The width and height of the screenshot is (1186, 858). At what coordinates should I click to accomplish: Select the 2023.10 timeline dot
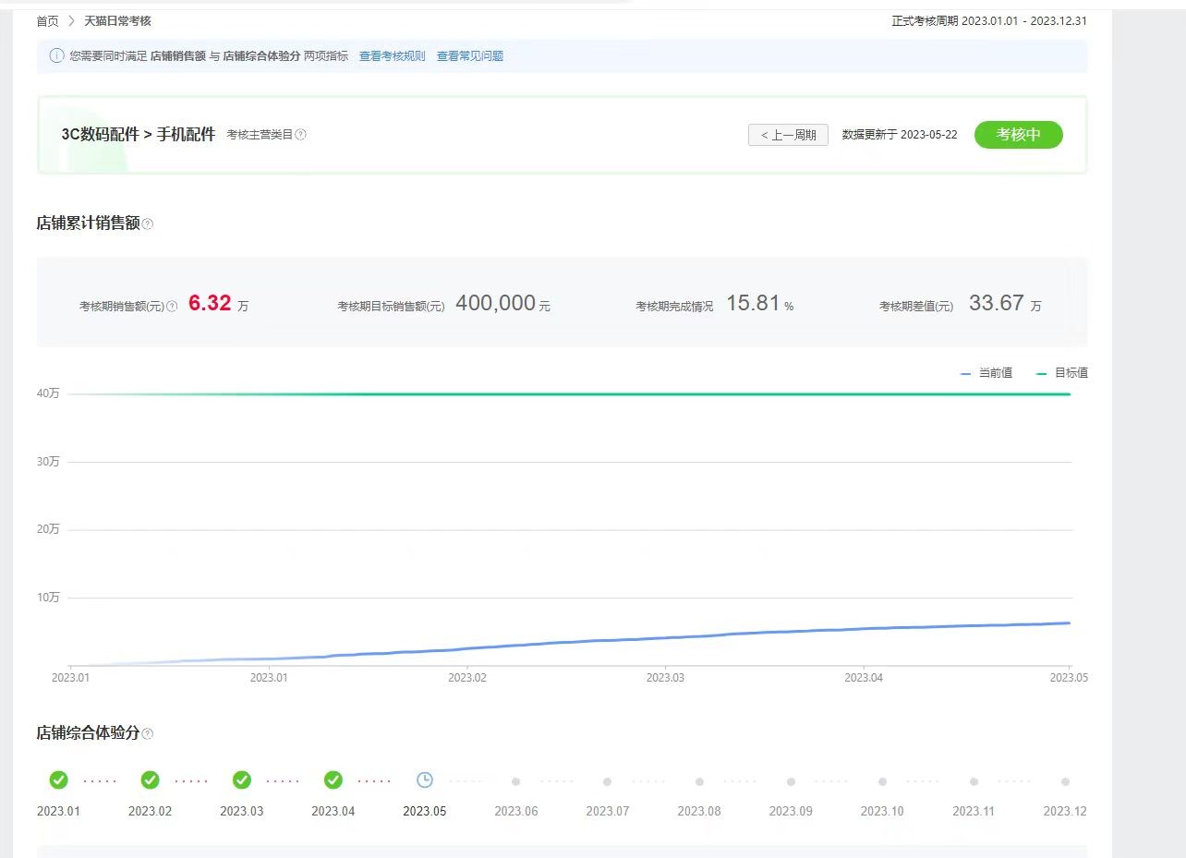[x=882, y=781]
